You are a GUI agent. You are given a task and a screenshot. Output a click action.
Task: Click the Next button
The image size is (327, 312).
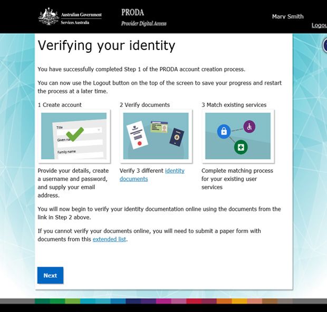[50, 275]
